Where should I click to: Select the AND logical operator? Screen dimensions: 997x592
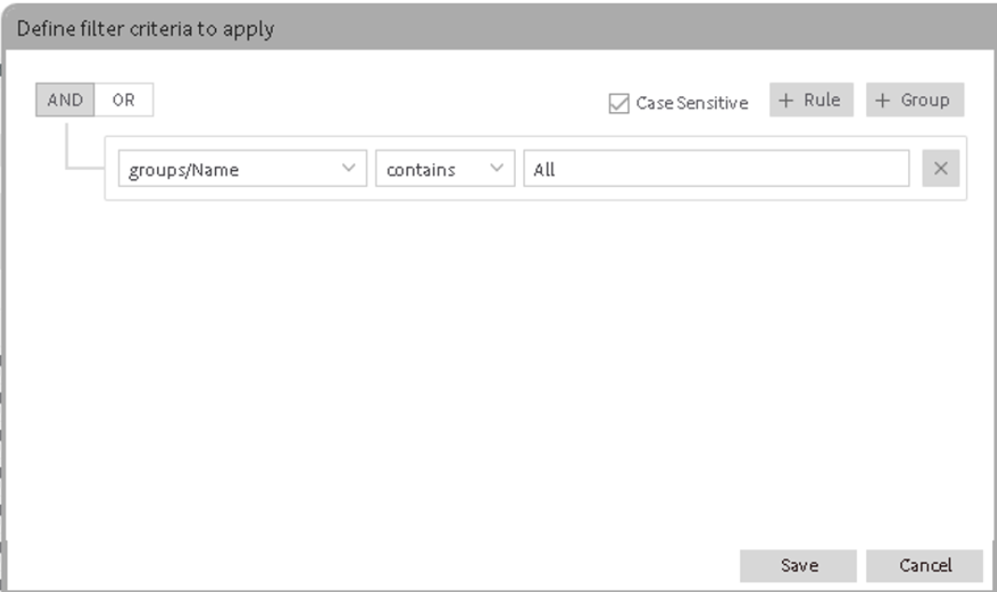point(65,100)
